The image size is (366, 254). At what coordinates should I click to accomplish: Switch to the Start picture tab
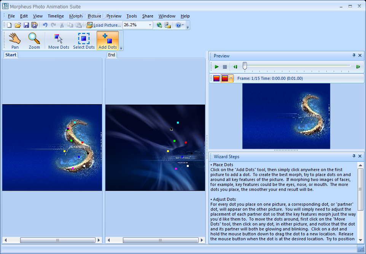point(11,55)
